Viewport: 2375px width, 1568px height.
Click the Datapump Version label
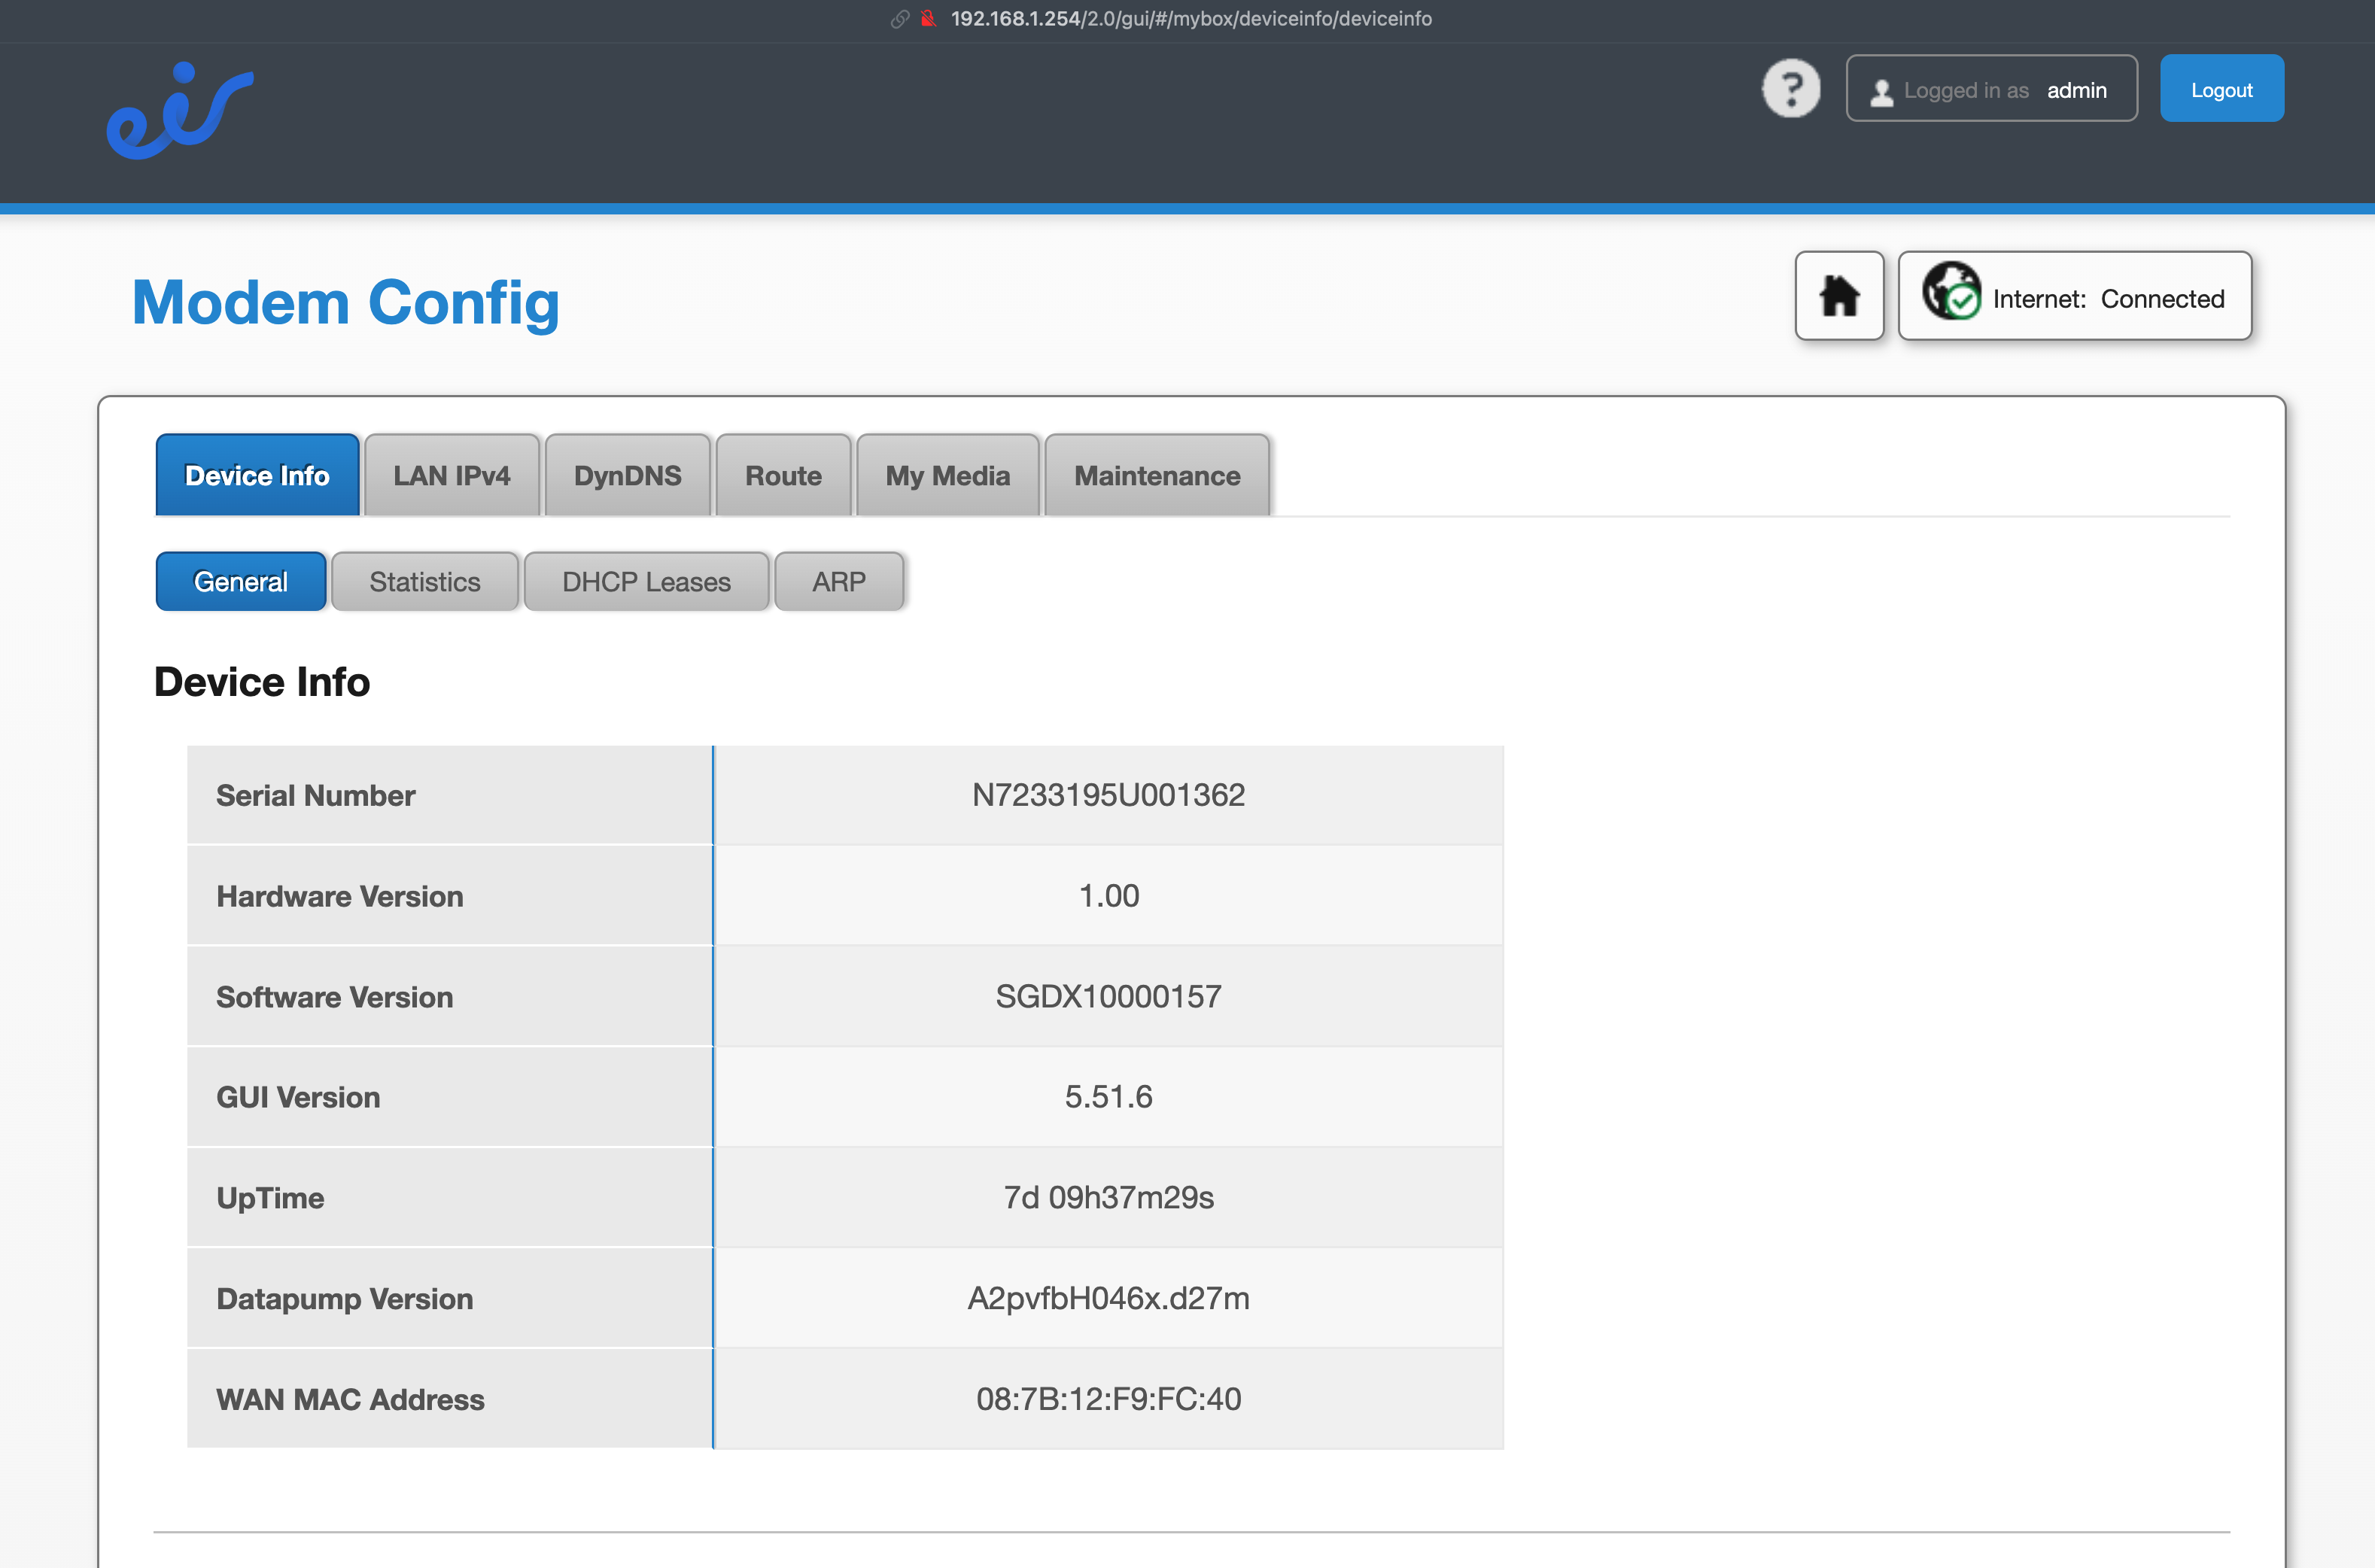(x=345, y=1299)
